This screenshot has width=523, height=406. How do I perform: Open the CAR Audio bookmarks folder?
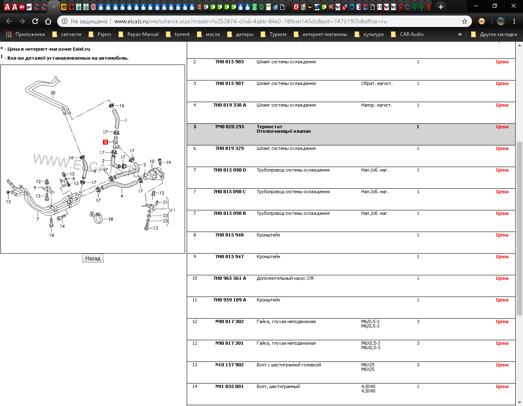[407, 34]
